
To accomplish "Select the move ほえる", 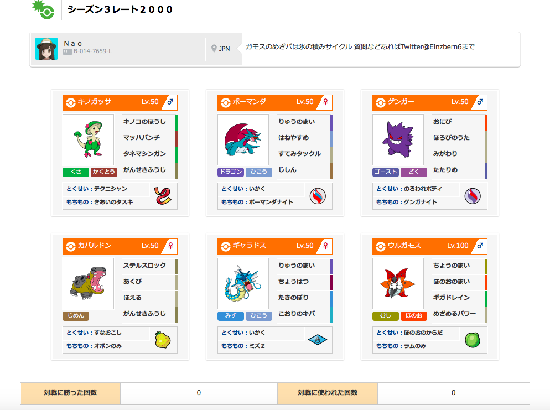I will coord(149,298).
